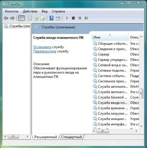147x148 pixels.
Task: Select the Системное прил... service row
Action: (x=115, y=81)
